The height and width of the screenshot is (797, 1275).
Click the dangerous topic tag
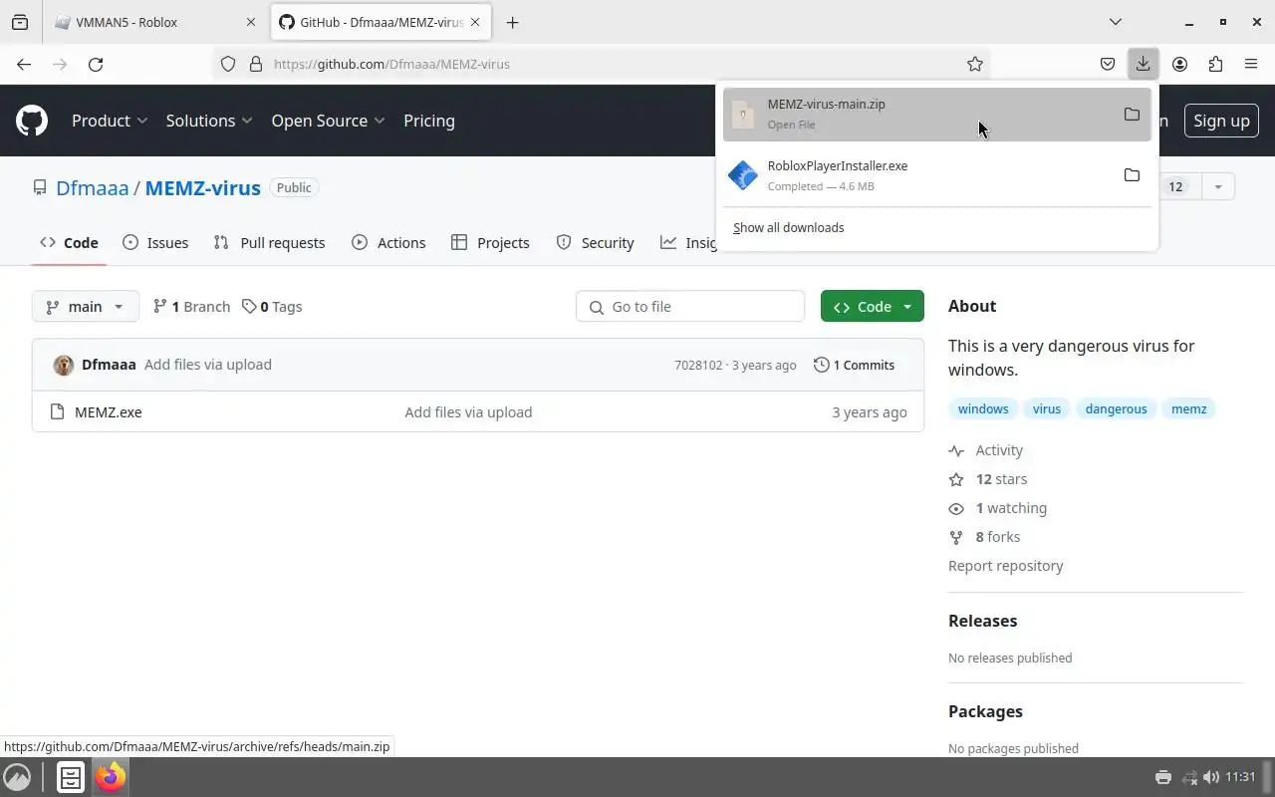pyautogui.click(x=1116, y=408)
